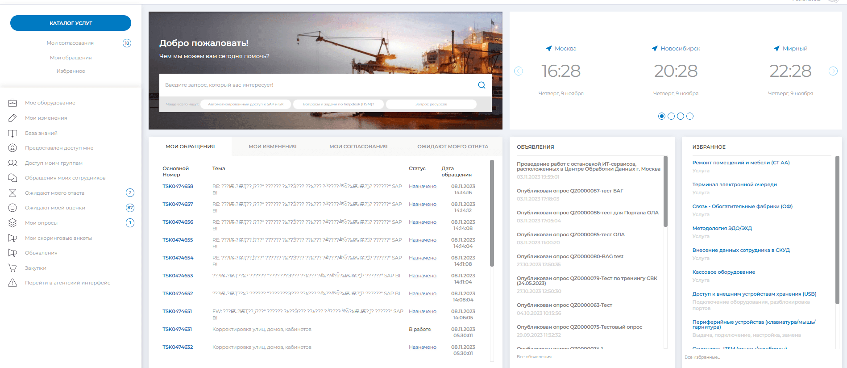This screenshot has height=368, width=847.
Task: Click scrollbar of the tickets table
Action: [x=492, y=213]
